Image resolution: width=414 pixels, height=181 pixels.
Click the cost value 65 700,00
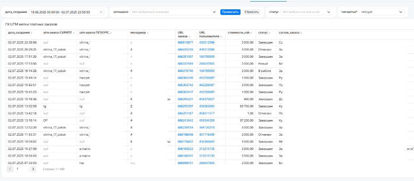[246, 106]
